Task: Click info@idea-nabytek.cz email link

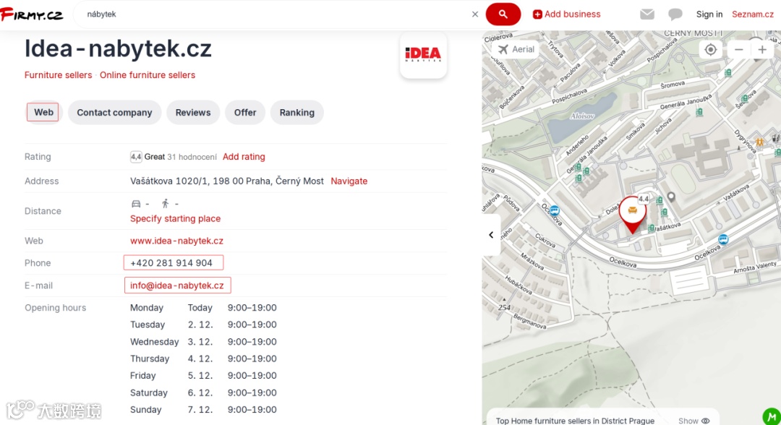Action: coord(177,286)
